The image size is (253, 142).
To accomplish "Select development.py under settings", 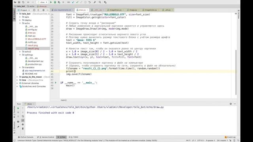I will 34,61.
